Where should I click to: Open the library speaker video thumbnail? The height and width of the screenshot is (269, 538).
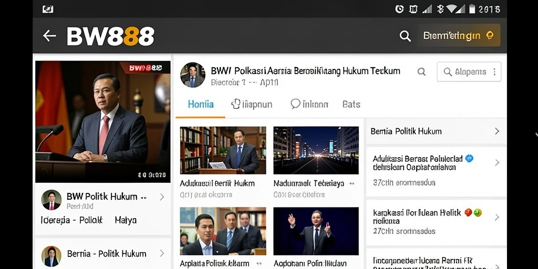(x=223, y=150)
